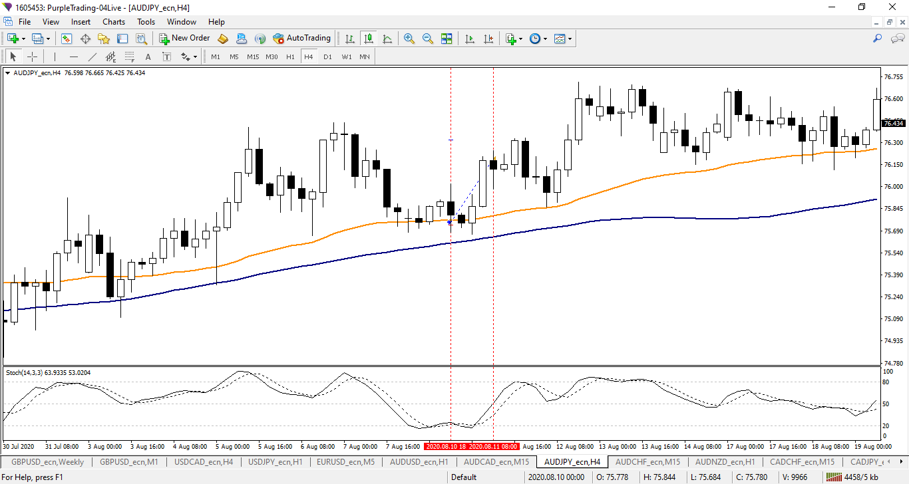The width and height of the screenshot is (909, 484).
Task: Open the Charts menu
Action: tap(114, 22)
